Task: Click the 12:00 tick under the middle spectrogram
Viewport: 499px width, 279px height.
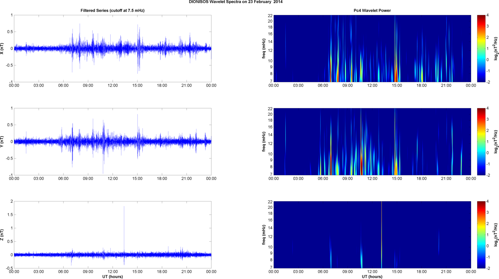Action: click(372, 179)
